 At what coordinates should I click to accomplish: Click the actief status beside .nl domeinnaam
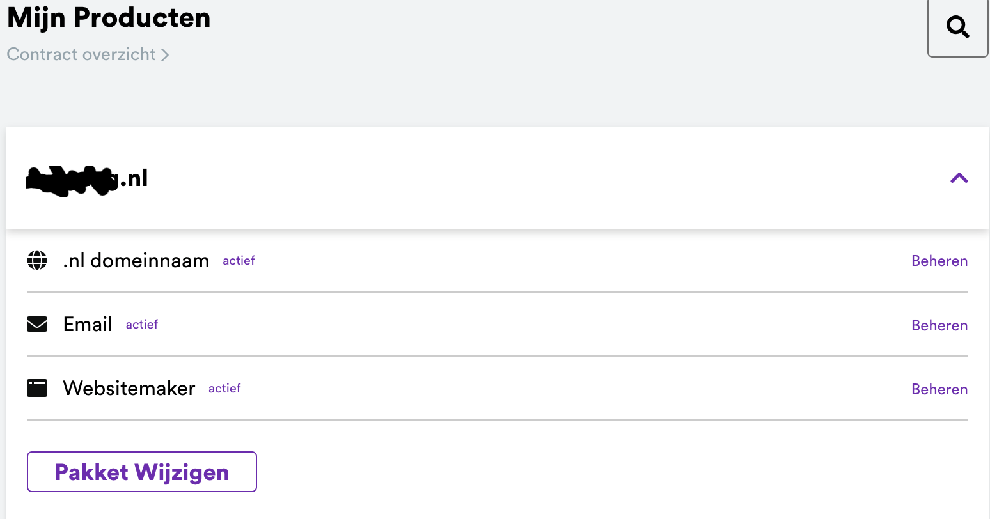(239, 261)
